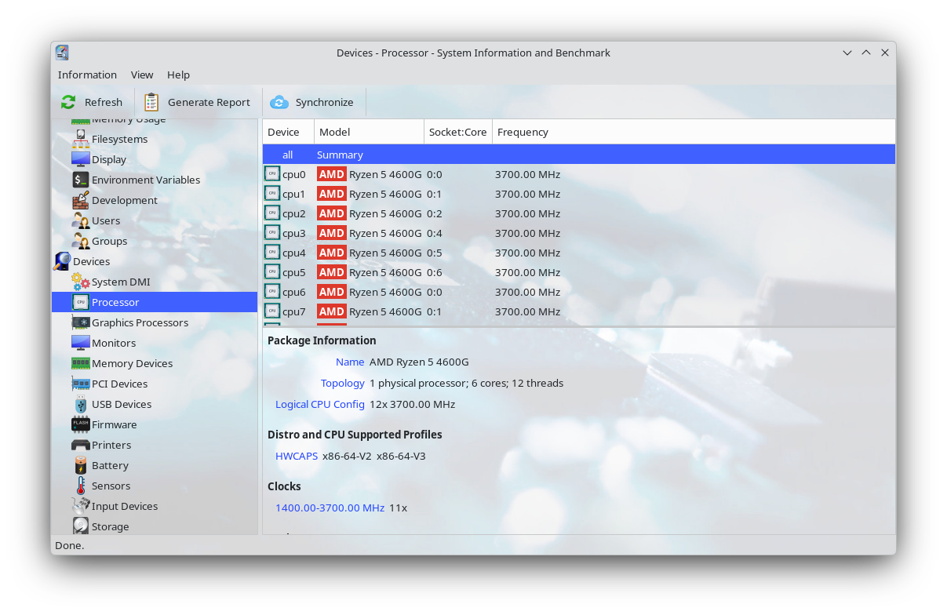Click the Synchronize cloud icon
Viewport: 947px width, 615px height.
point(279,102)
